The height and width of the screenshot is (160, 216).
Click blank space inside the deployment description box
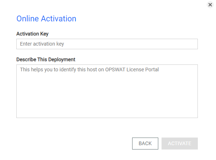107,96
